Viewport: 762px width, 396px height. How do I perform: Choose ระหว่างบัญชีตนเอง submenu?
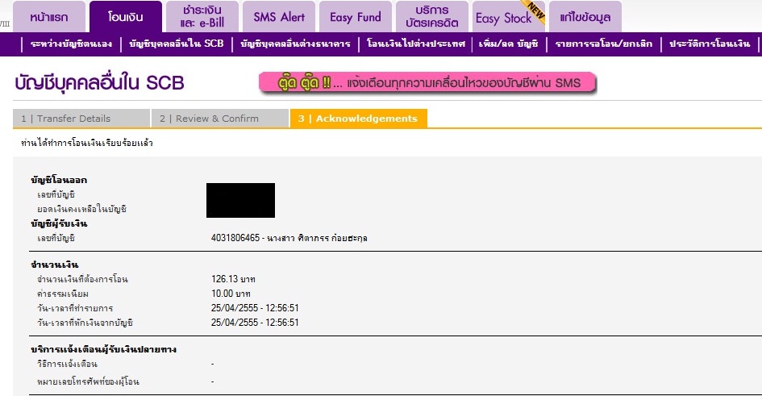click(71, 44)
